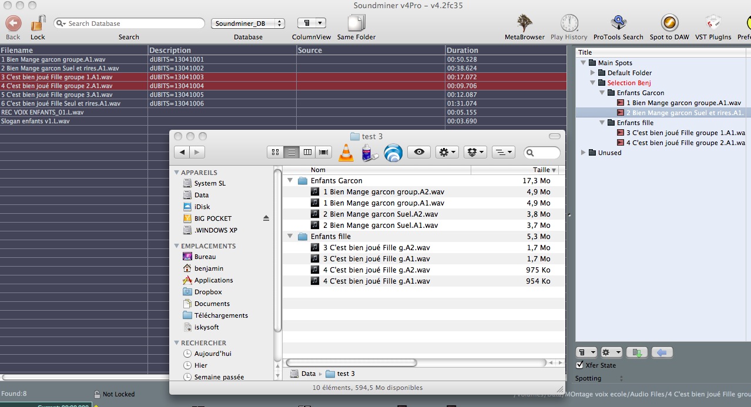
Task: Launch ProTools Search icon
Action: [x=618, y=23]
